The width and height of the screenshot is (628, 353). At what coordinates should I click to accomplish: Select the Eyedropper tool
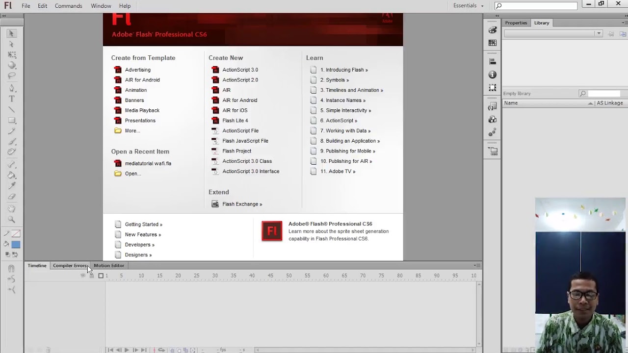[x=12, y=186]
